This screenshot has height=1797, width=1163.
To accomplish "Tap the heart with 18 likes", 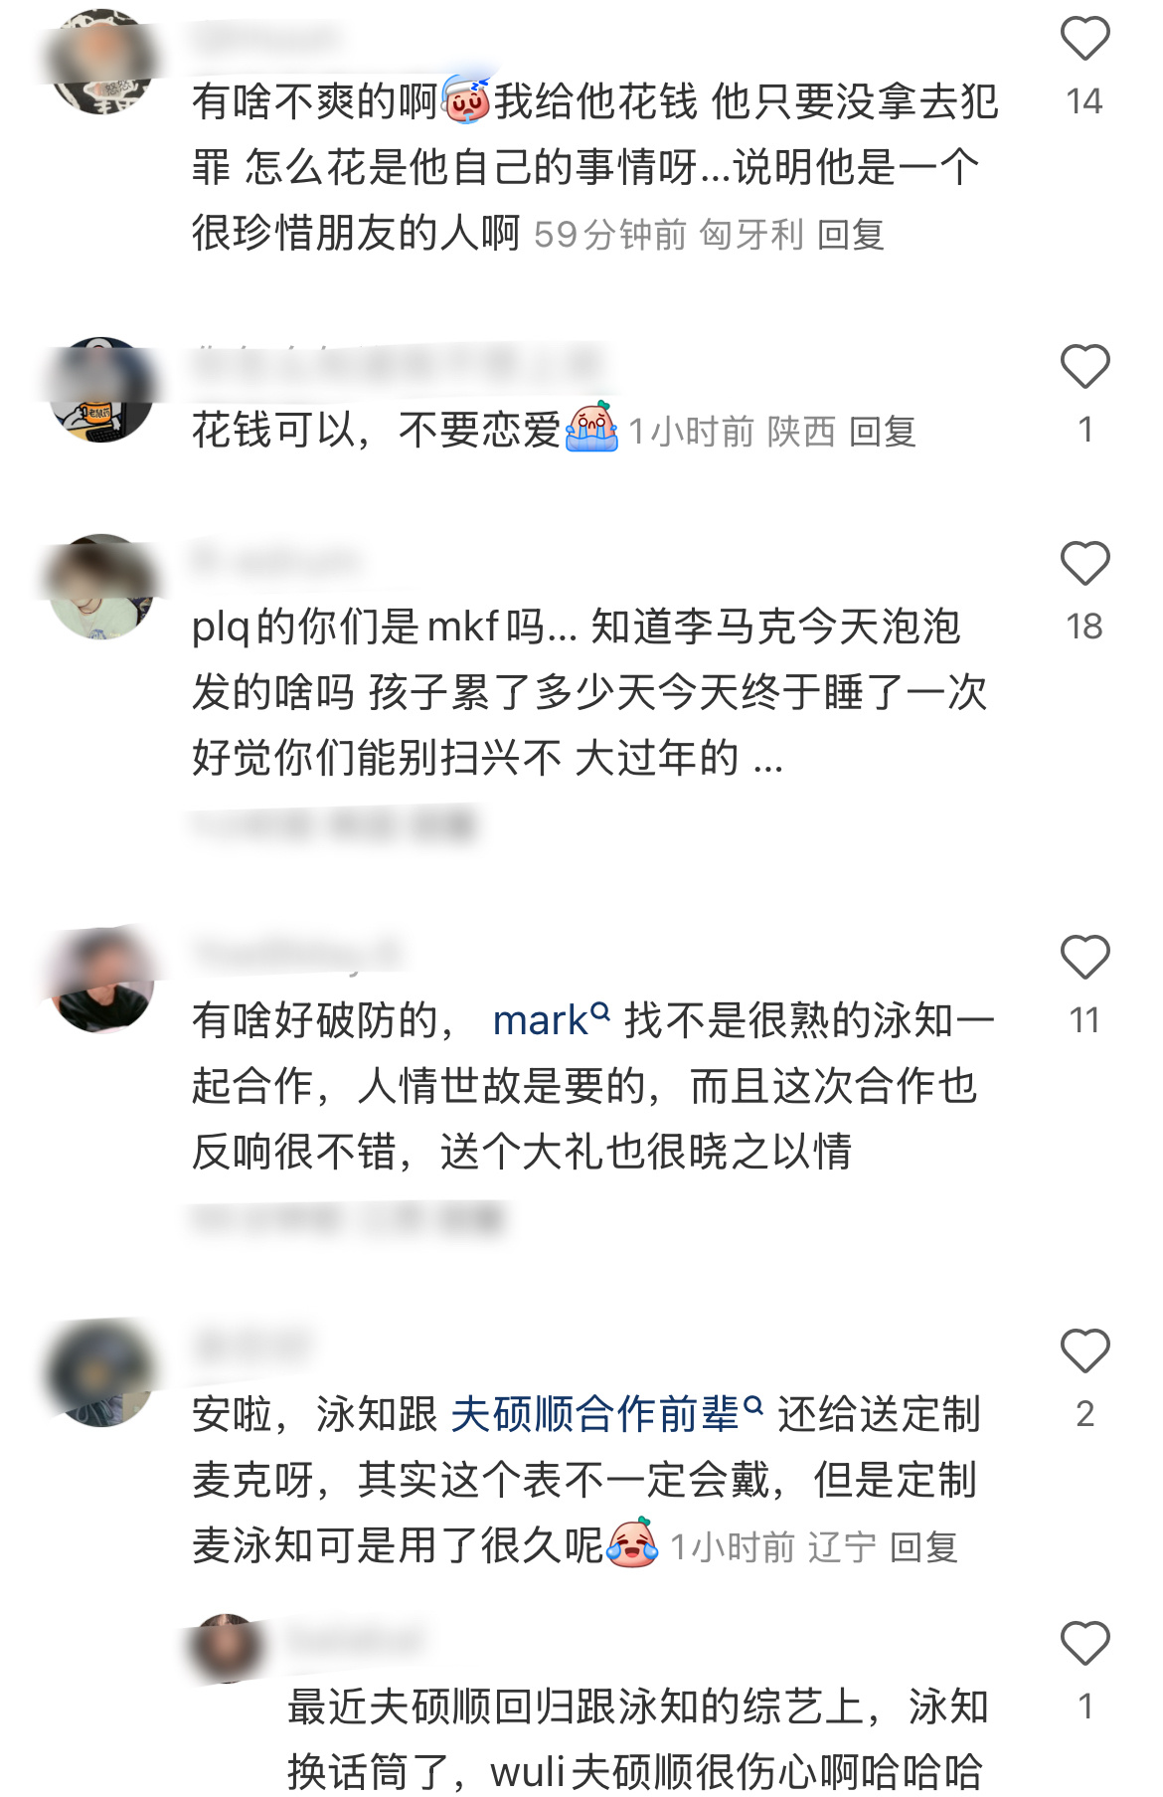I will pos(1084,563).
